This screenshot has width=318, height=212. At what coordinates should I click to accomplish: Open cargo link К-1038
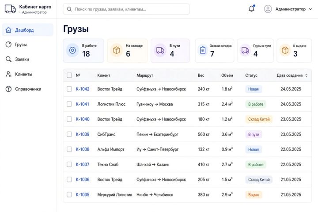pos(83,149)
